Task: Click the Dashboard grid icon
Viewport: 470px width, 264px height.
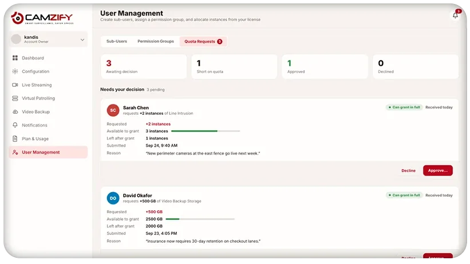Action: (x=15, y=58)
